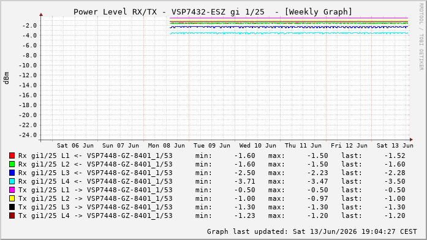Click the cyan Rx L4 line in graph
Viewport: 427px width, 240px height.
click(289, 33)
